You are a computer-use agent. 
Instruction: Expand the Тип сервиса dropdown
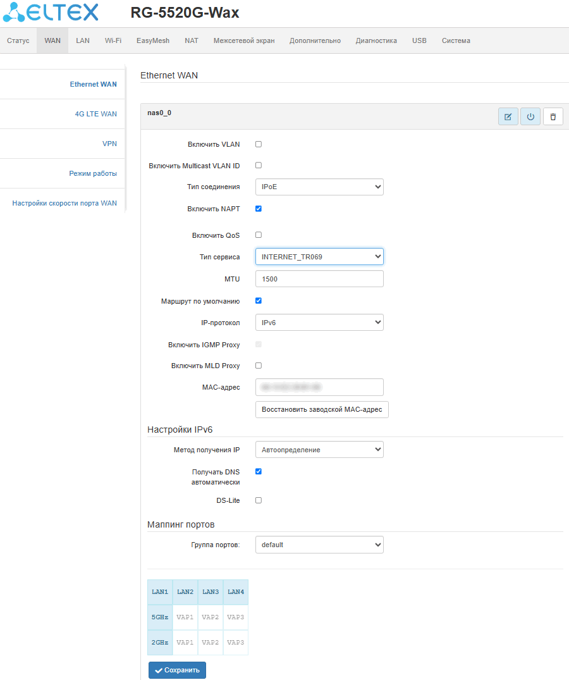319,257
